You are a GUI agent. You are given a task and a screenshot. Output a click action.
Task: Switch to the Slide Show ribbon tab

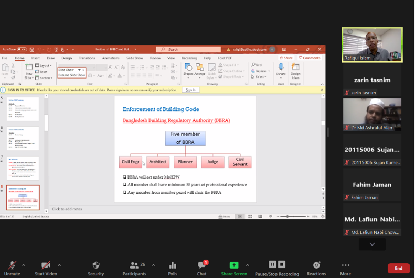pos(135,58)
